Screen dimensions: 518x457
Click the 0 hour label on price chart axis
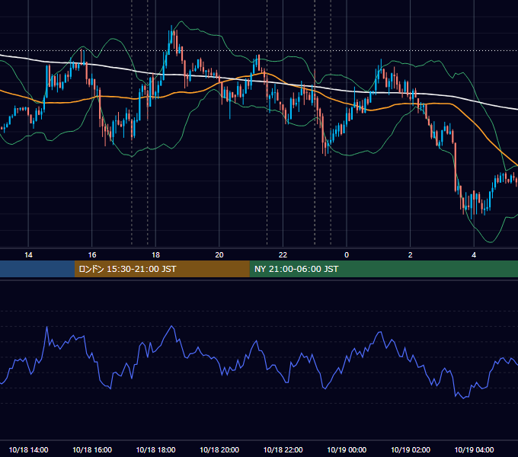pyautogui.click(x=347, y=255)
